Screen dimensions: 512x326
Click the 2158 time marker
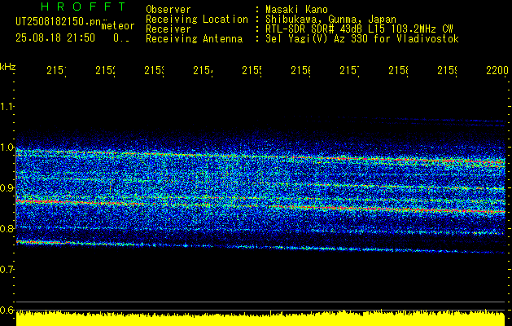(398, 71)
